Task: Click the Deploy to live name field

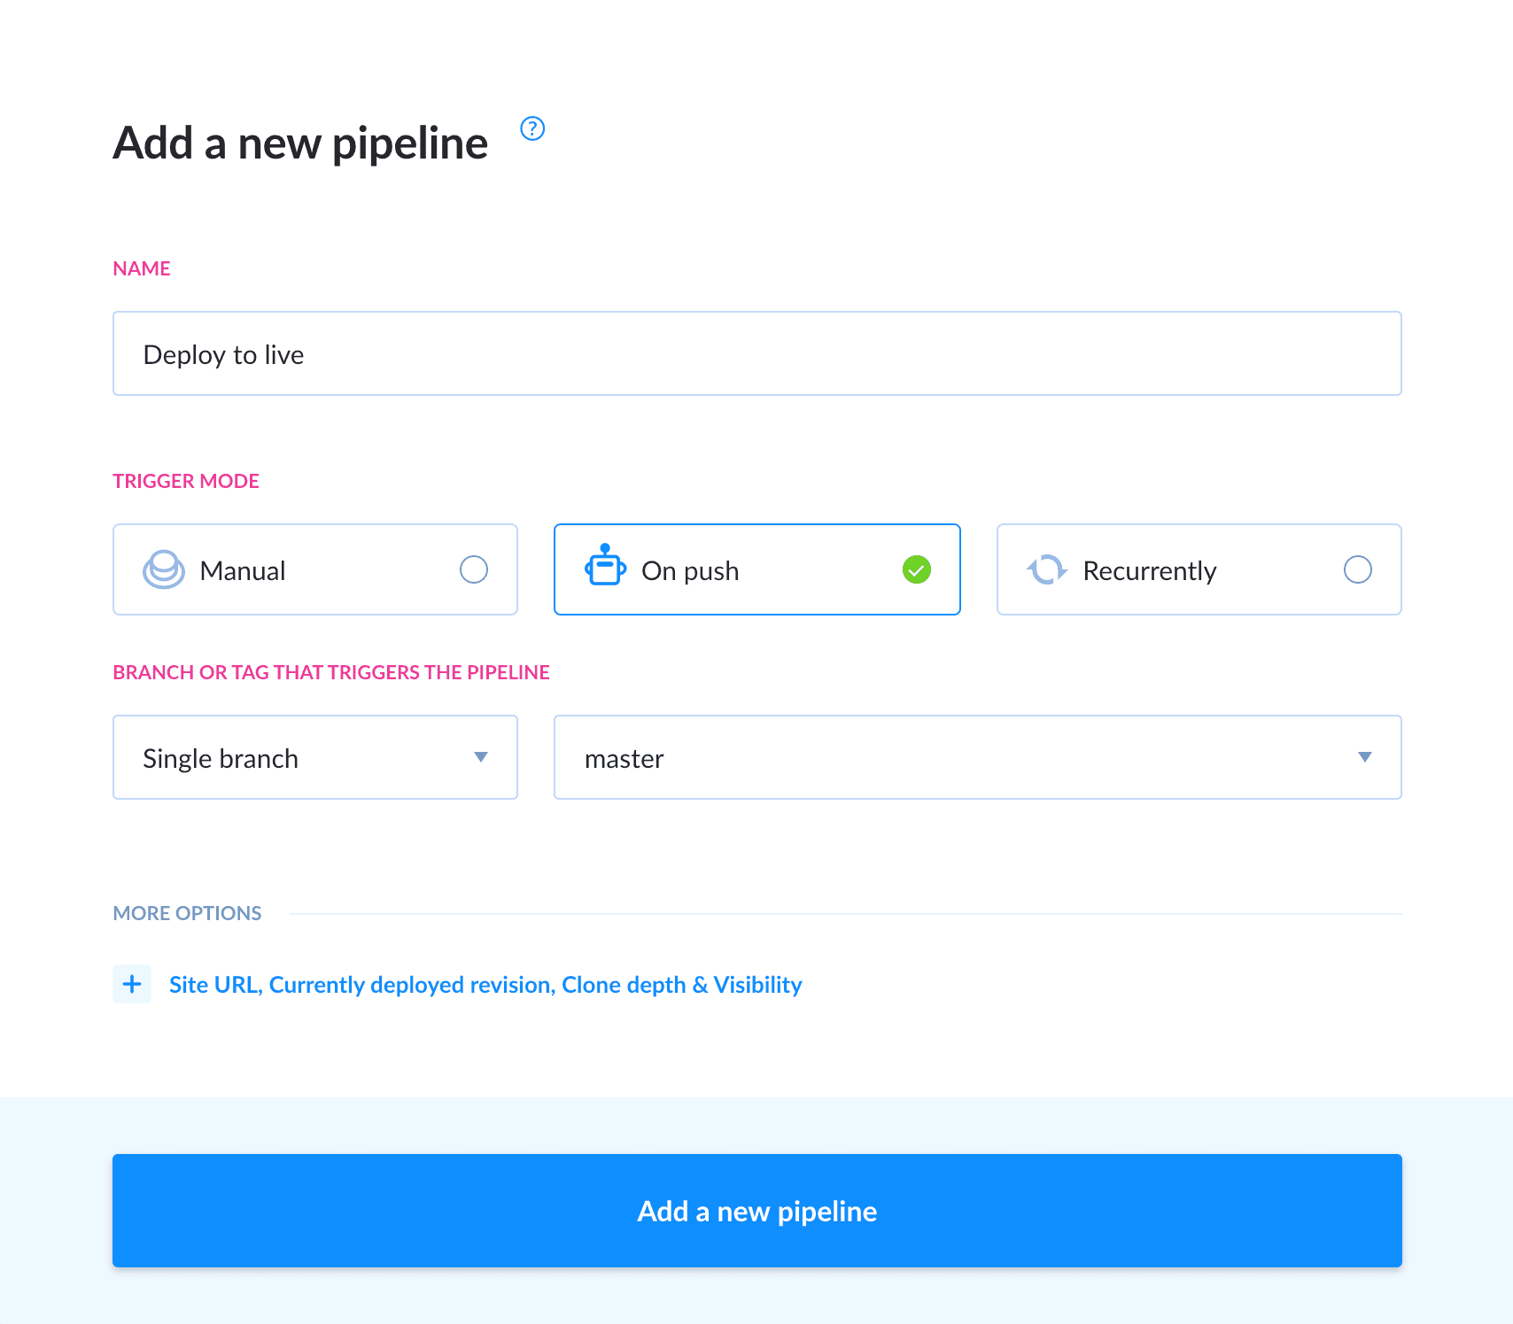Action: click(756, 354)
